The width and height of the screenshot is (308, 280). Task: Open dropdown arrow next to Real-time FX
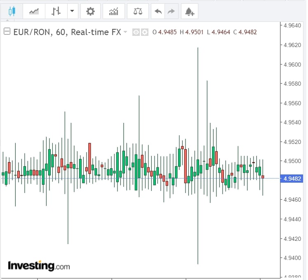[x=125, y=32]
